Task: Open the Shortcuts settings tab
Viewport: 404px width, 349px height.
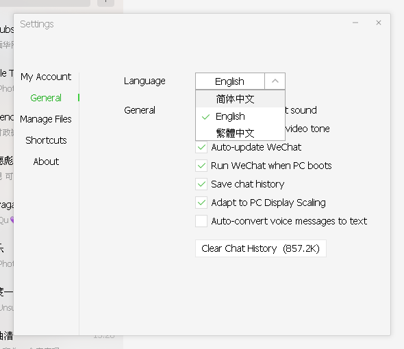Action: click(x=46, y=140)
